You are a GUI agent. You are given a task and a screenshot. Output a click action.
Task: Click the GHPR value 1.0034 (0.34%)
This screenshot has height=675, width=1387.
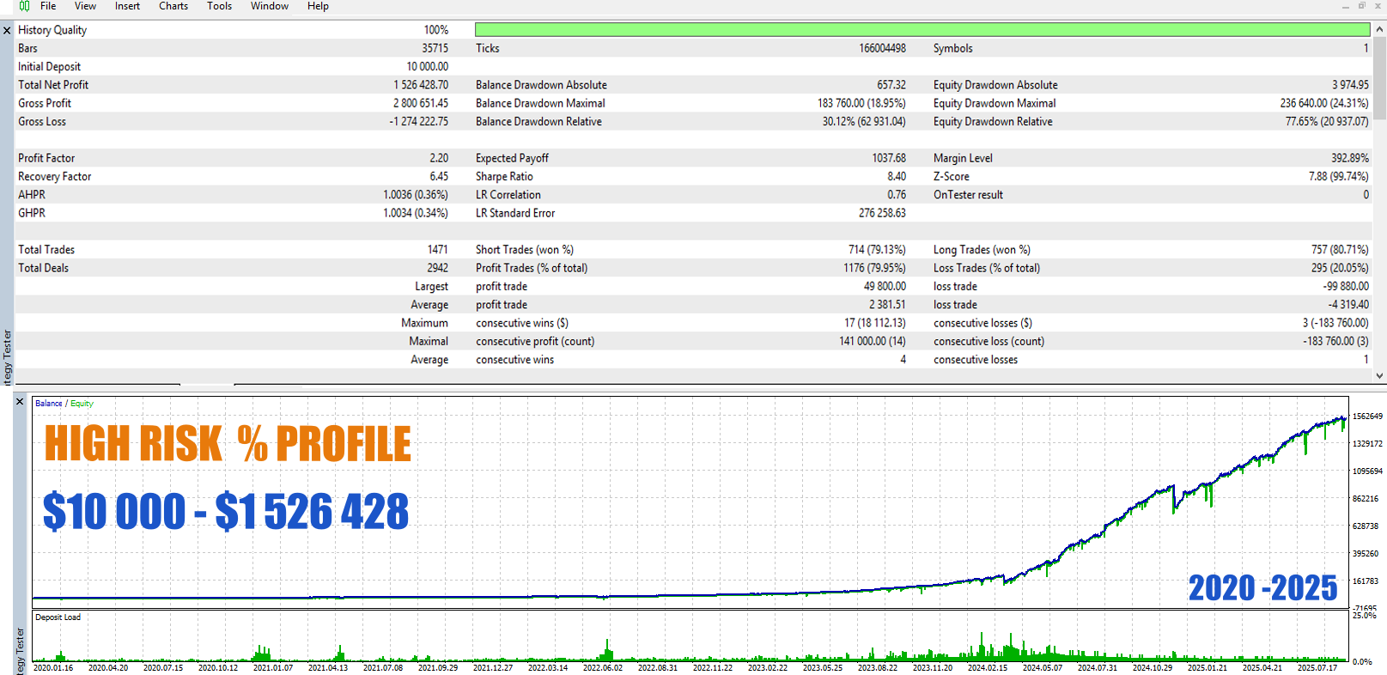[x=416, y=213]
